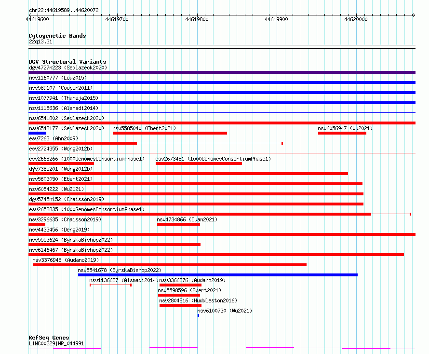The image size is (429, 354).
Task: Select the short blue nsv6548177 bar
Action: (37, 133)
